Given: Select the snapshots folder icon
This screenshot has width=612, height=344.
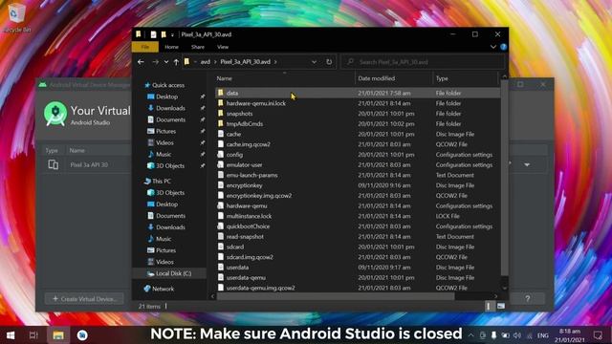Looking at the screenshot, I should [x=221, y=114].
